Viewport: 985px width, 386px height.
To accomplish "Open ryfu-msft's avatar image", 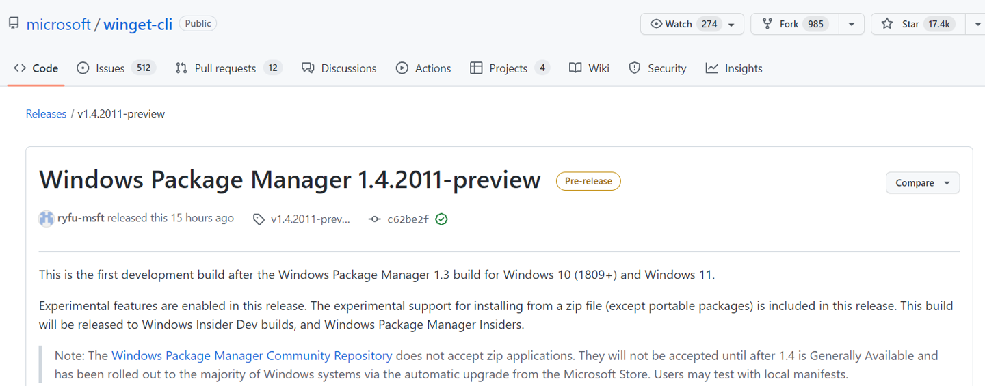I will tap(46, 219).
